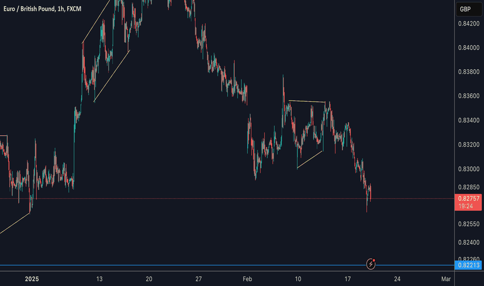Click the 0.83800 price axis label
Viewport: 484px width, 286px height.
[x=468, y=72]
